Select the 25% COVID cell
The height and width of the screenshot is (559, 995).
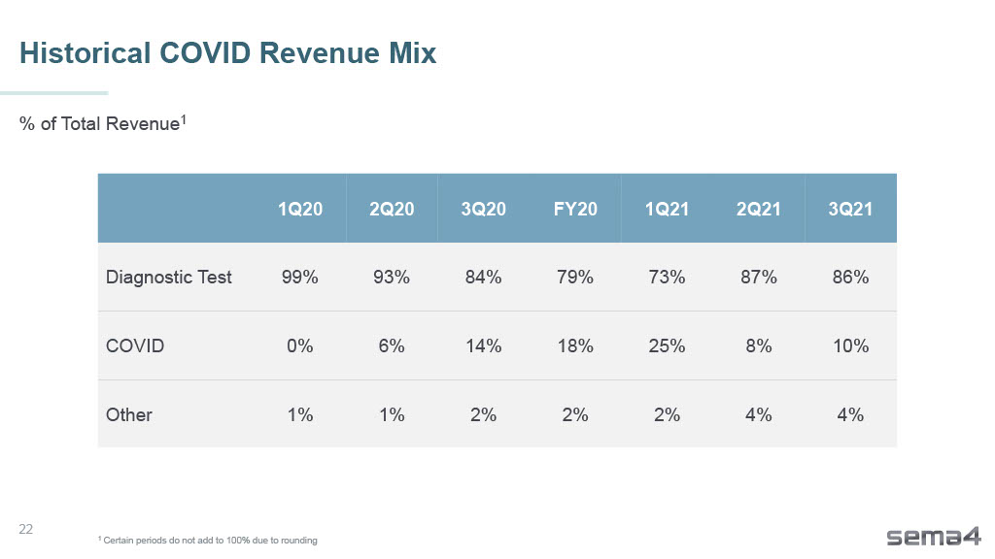667,346
